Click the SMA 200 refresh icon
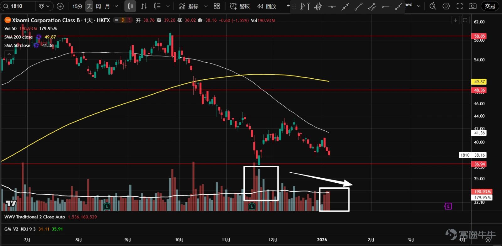The height and width of the screenshot is (246, 502). [39, 37]
